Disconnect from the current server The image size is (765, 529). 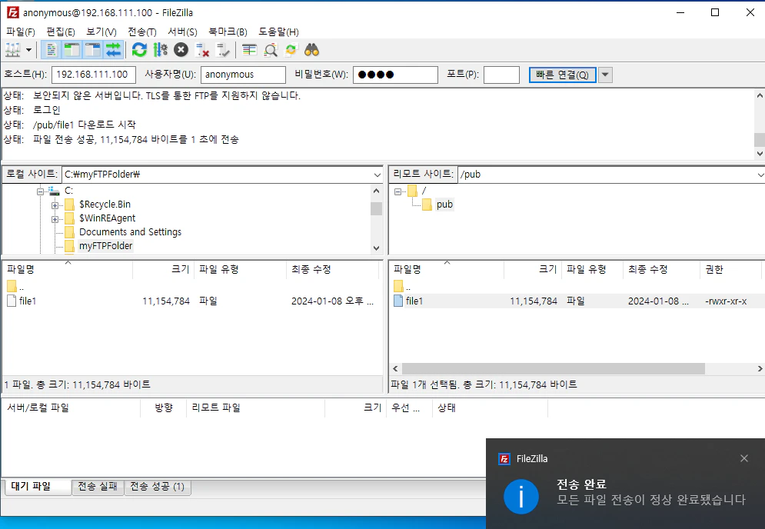(x=201, y=50)
